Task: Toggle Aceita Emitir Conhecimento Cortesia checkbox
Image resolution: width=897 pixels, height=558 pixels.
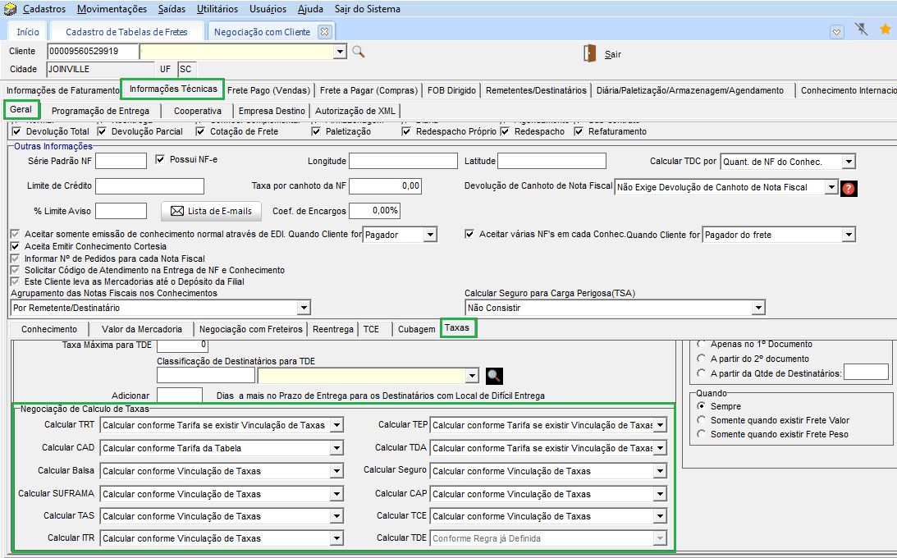Action: tap(15, 246)
